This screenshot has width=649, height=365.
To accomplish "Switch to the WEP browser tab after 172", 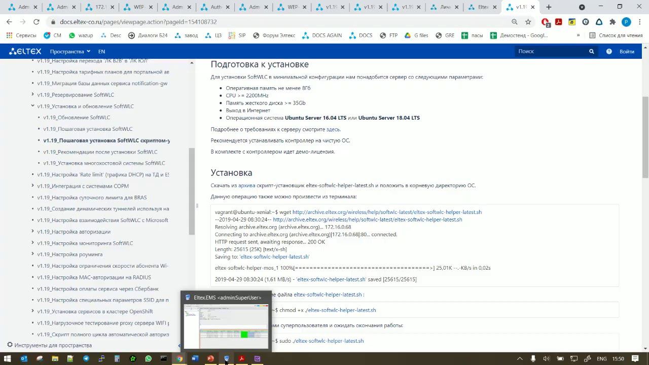I will (x=138, y=7).
